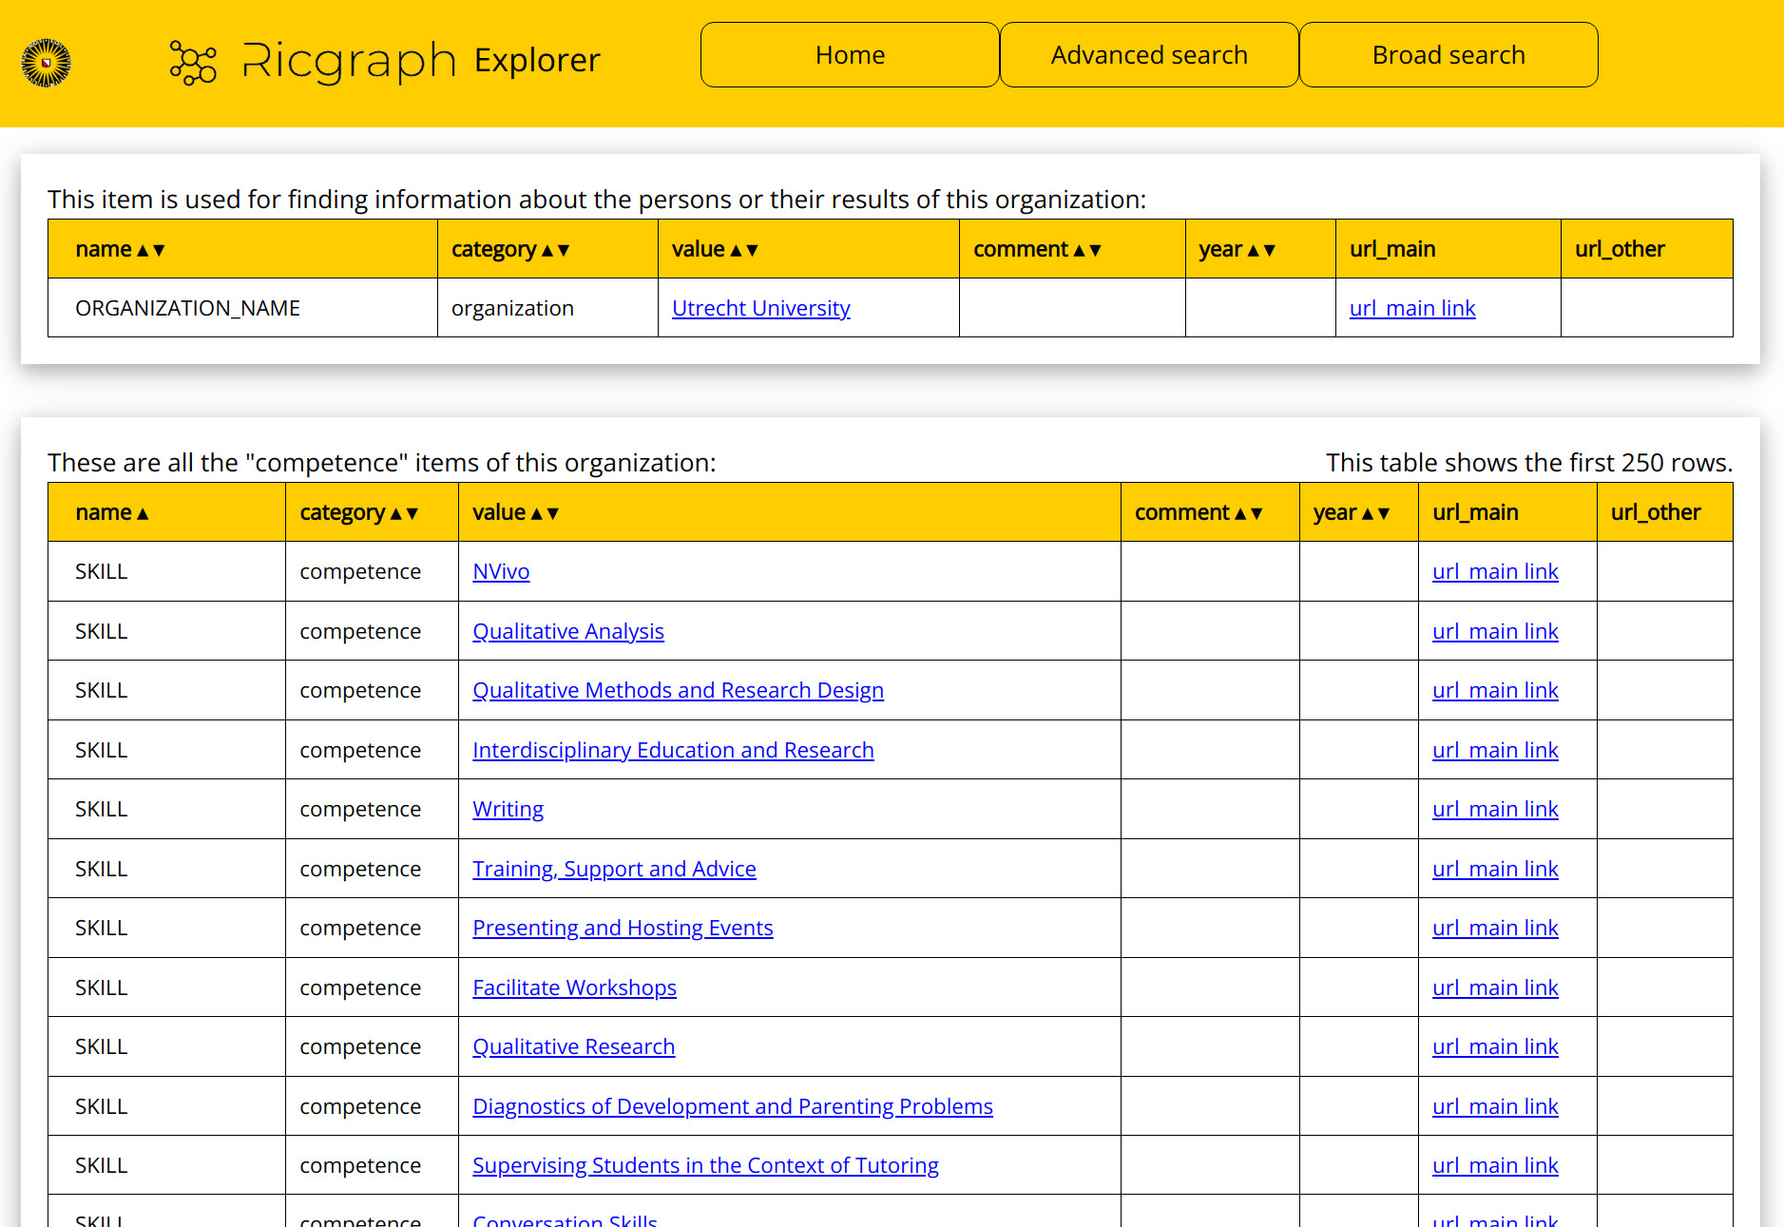Open Training, Support and Advice link
Viewport: 1784px width, 1227px height.
[x=614, y=869]
